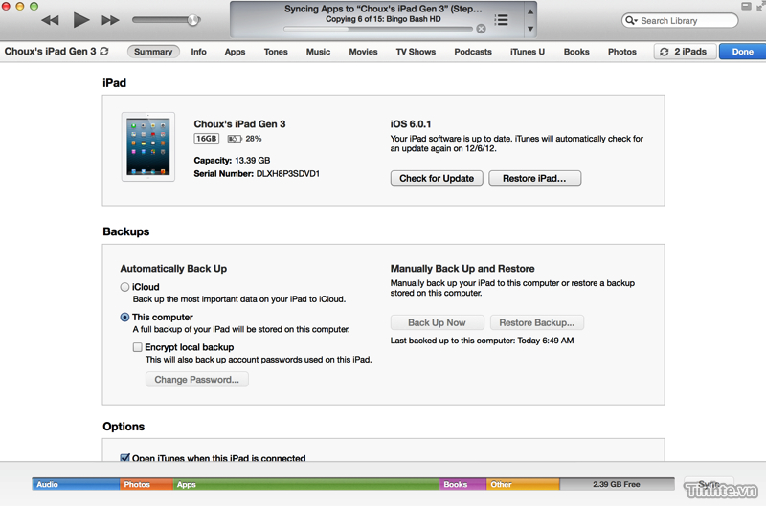Click the Change Password... button

pos(197,379)
